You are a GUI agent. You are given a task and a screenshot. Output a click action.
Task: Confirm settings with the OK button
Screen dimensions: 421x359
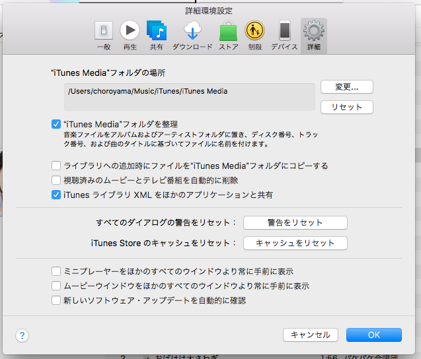coord(374,335)
